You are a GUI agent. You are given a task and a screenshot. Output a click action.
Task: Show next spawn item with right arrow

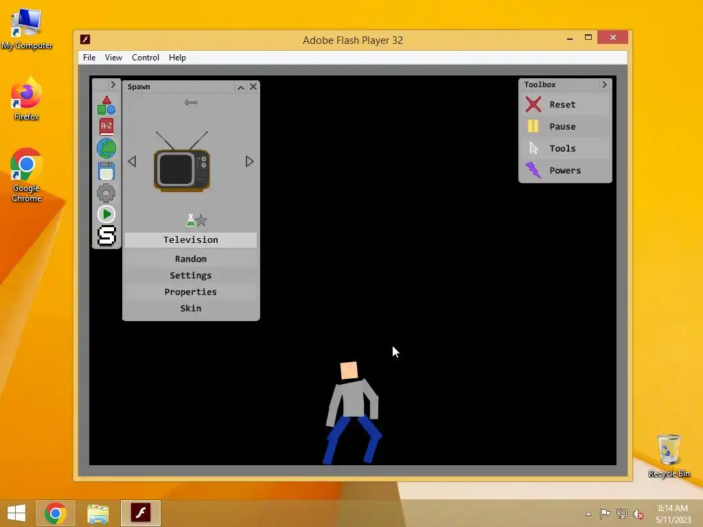tap(250, 161)
